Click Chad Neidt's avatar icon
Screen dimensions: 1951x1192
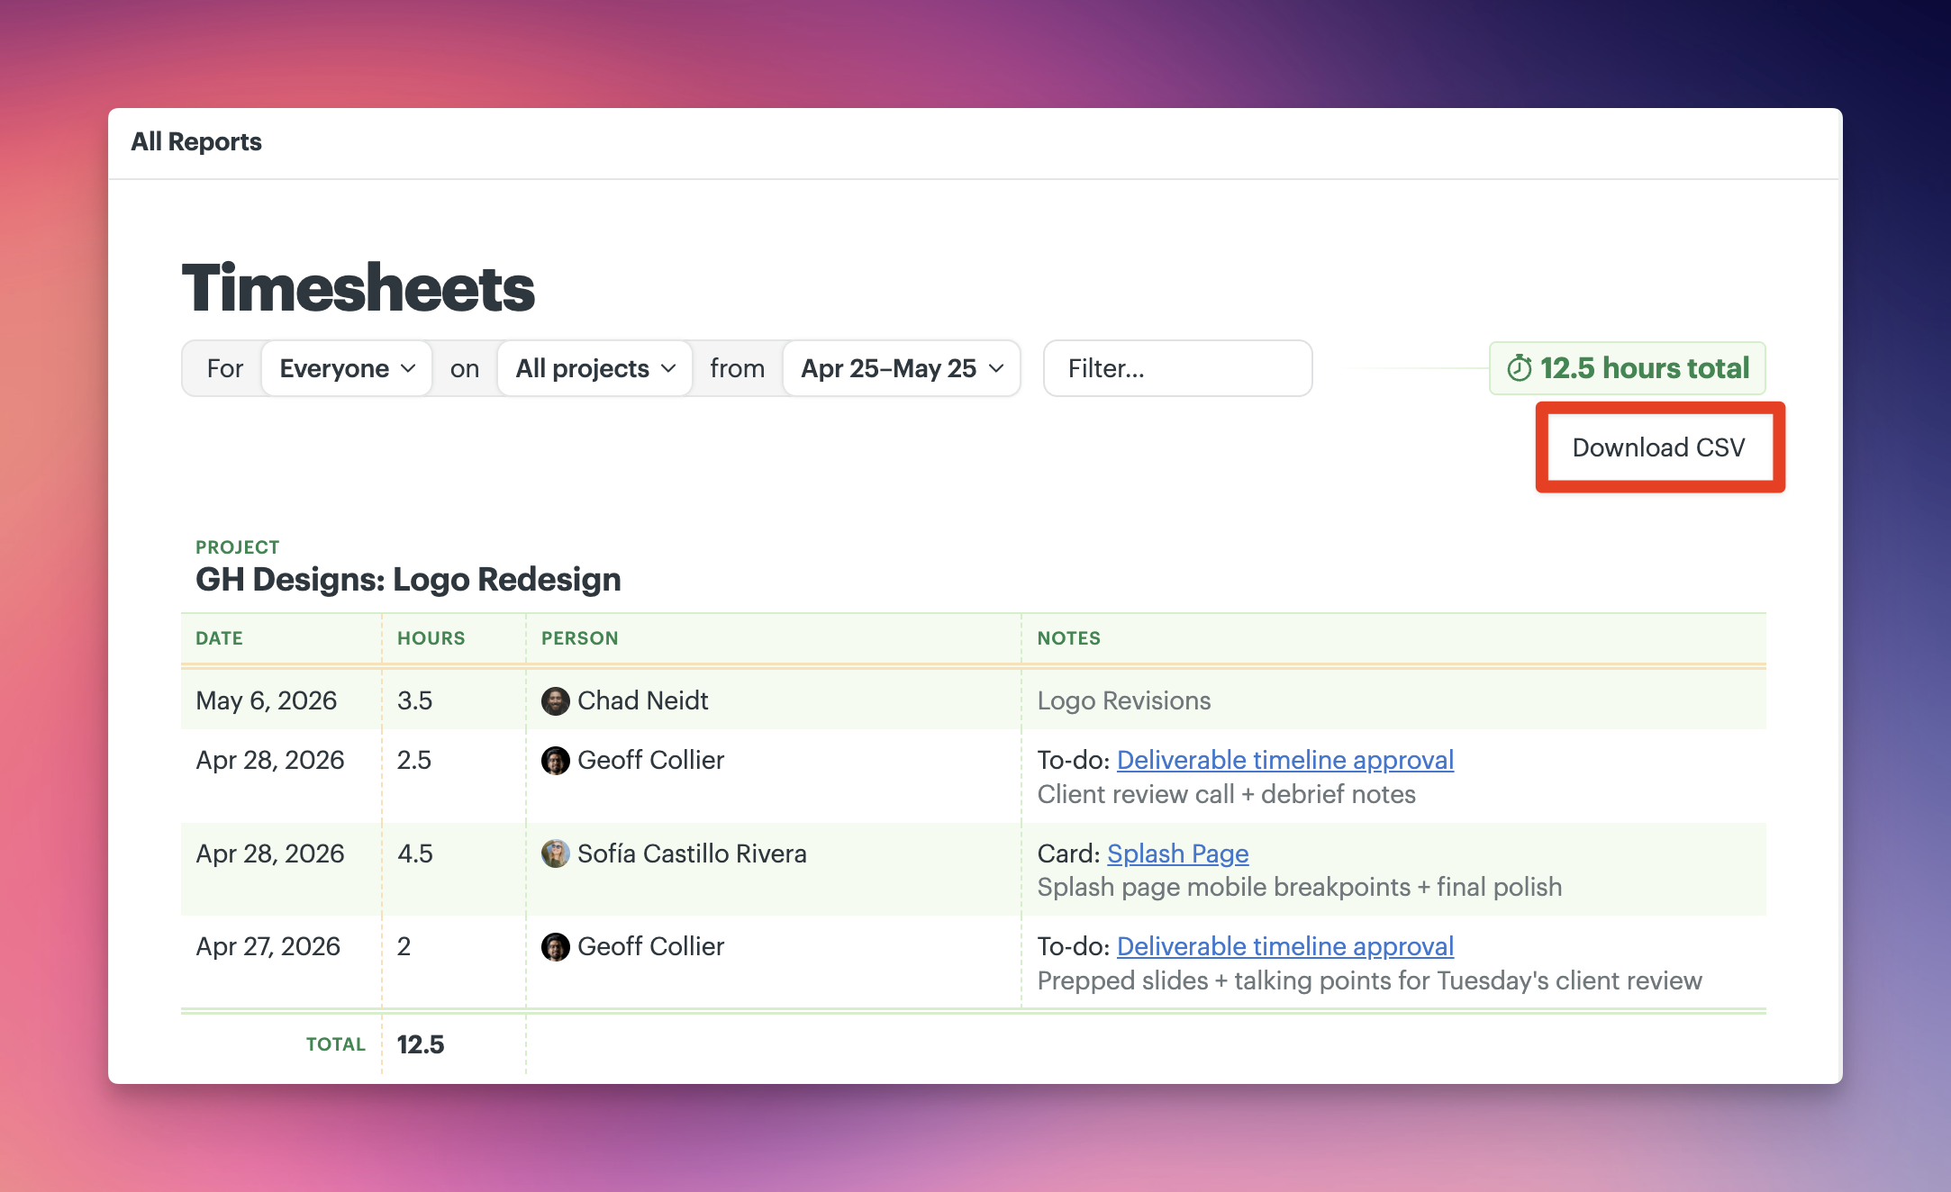coord(556,701)
